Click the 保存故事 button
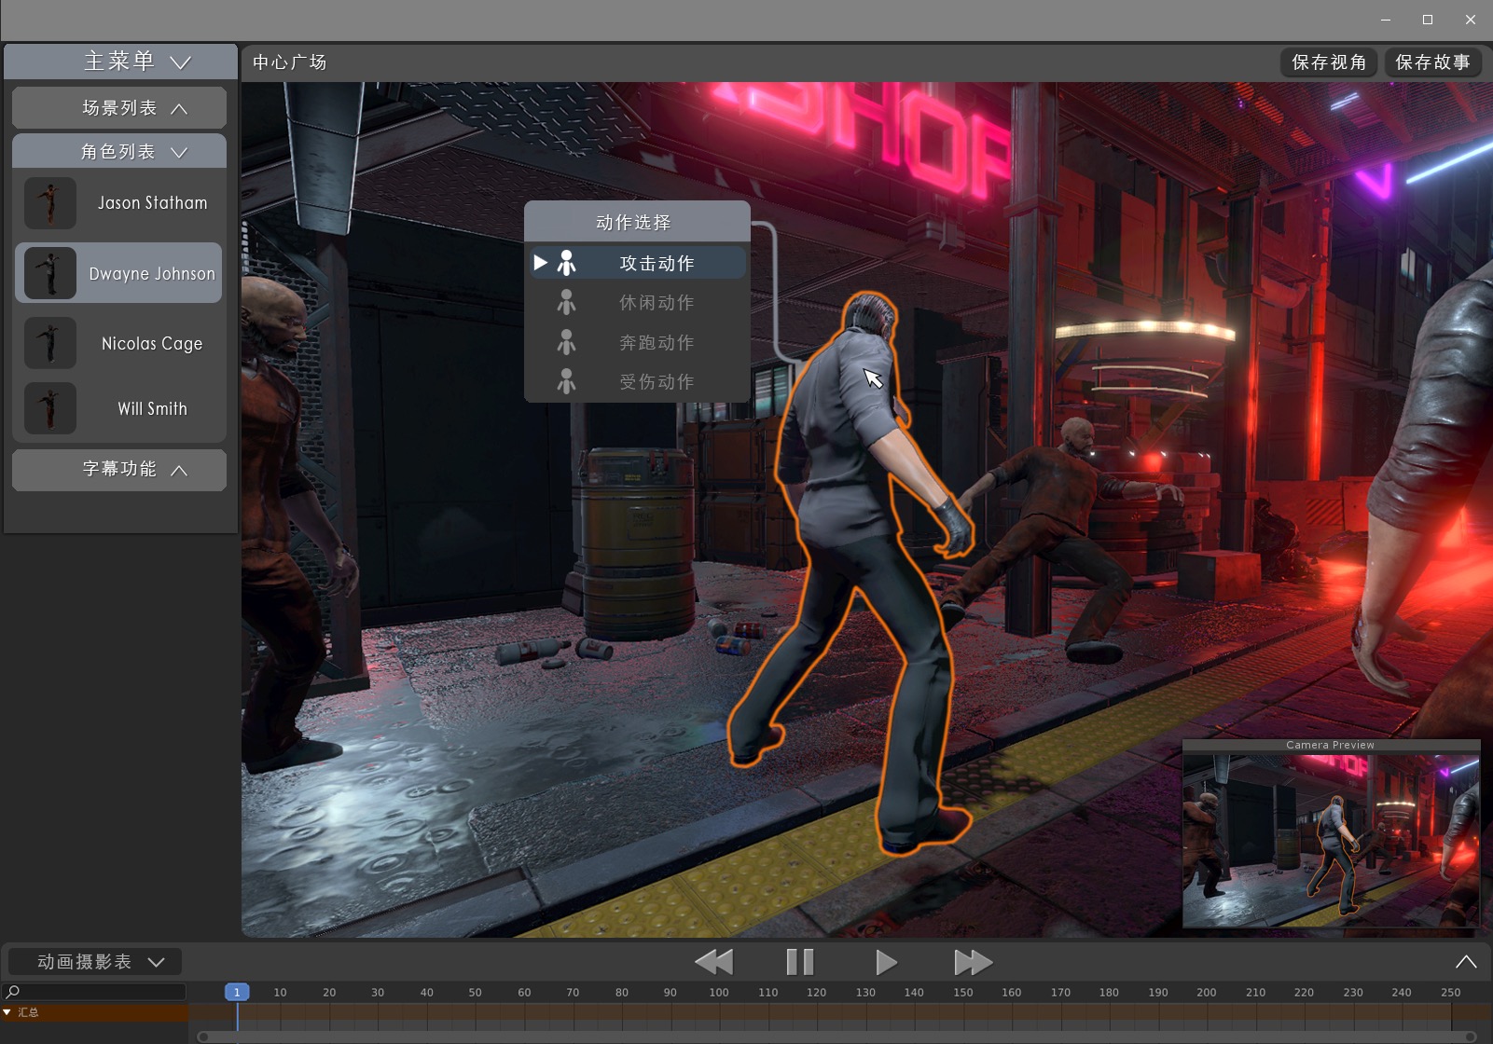The width and height of the screenshot is (1493, 1044). pos(1432,62)
